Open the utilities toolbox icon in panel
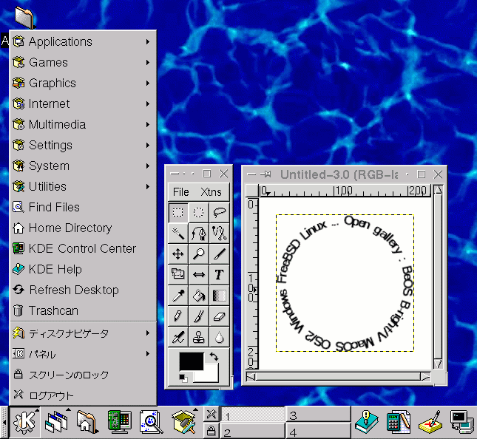 (x=183, y=422)
